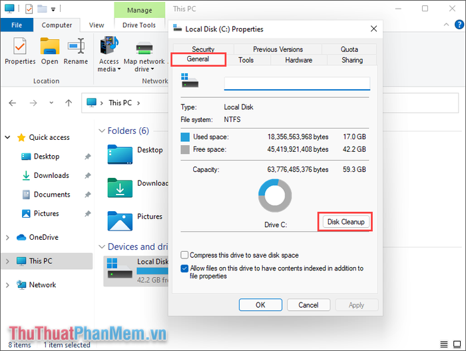The width and height of the screenshot is (466, 351).
Task: Select the Desktop folder icon in Folders
Action: 120,155
